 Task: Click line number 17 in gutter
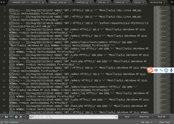pos(4,106)
